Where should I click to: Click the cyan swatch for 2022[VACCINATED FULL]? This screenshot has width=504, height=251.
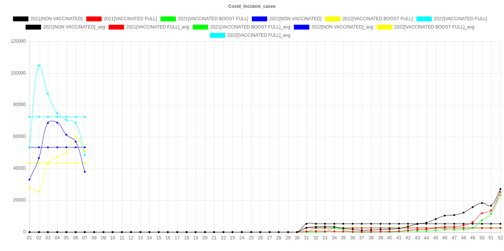[424, 19]
